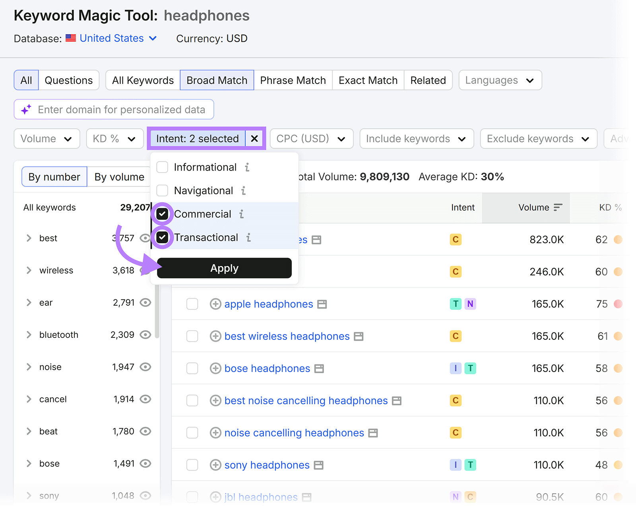Viewport: 636px width, 510px height.
Task: Add bose headphones to keyword list
Action: tap(215, 369)
